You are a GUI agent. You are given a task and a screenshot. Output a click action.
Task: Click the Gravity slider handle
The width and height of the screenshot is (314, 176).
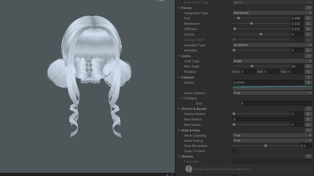pyautogui.click(x=261, y=34)
